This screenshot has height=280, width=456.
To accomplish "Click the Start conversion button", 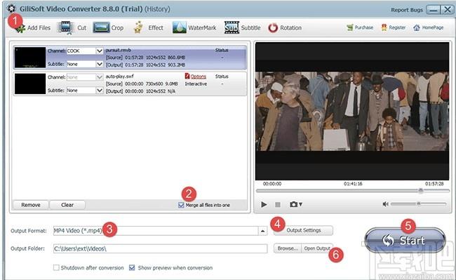I will click(x=405, y=240).
